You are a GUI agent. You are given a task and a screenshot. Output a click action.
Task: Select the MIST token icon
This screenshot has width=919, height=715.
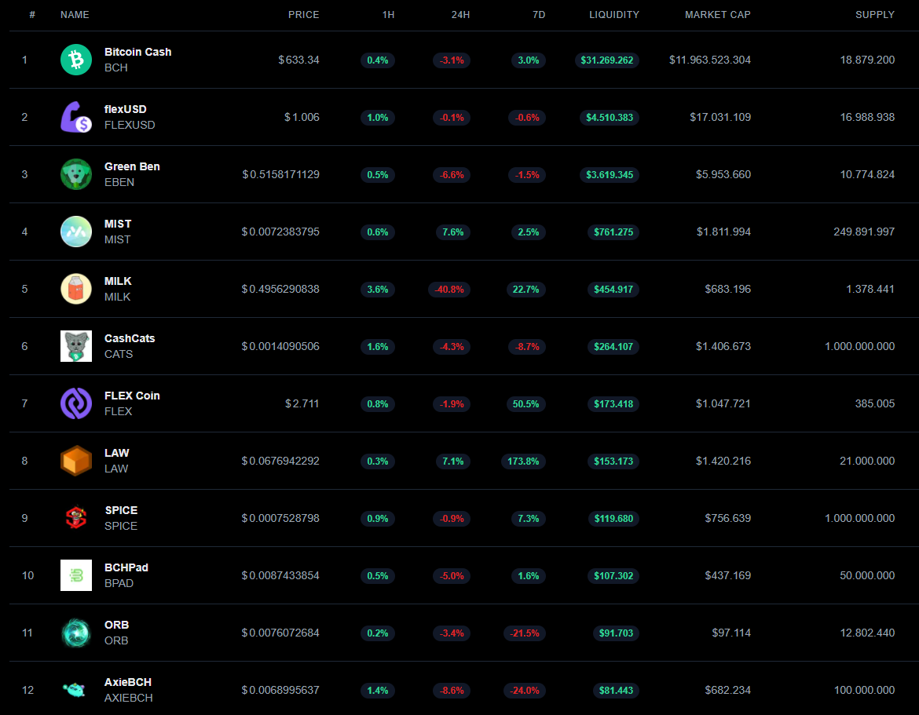[76, 232]
